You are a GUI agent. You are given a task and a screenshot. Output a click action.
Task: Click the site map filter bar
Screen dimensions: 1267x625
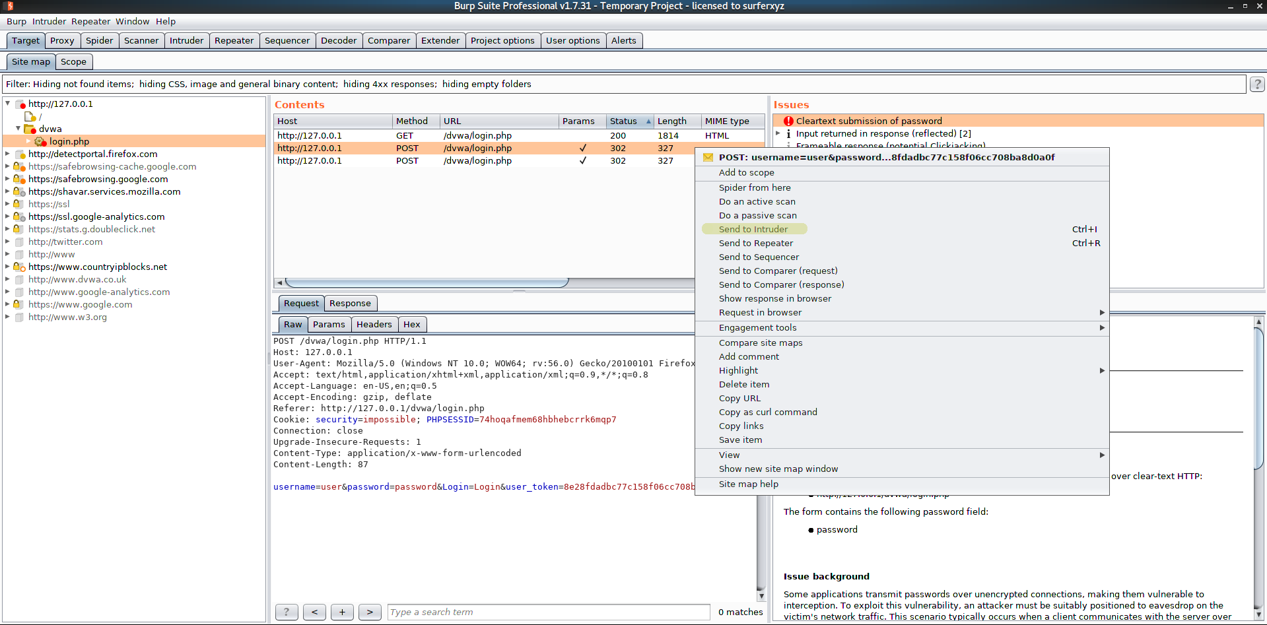click(x=624, y=84)
